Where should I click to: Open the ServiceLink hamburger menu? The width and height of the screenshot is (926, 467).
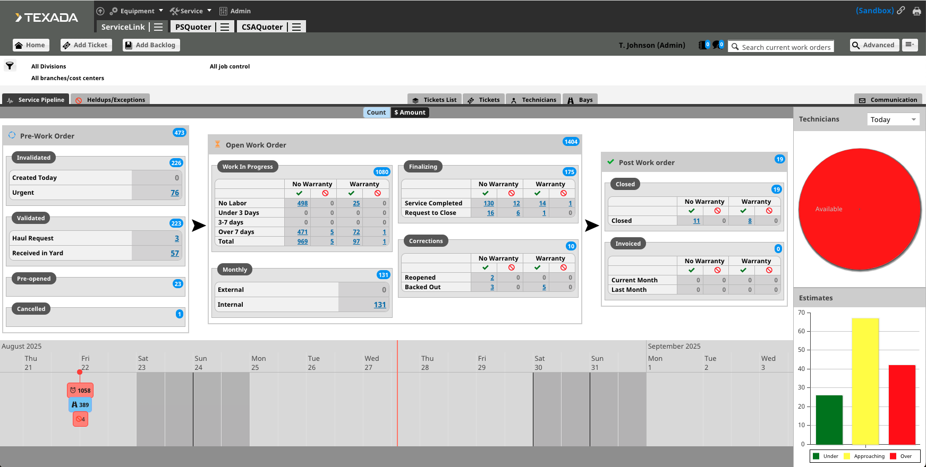[x=158, y=27]
